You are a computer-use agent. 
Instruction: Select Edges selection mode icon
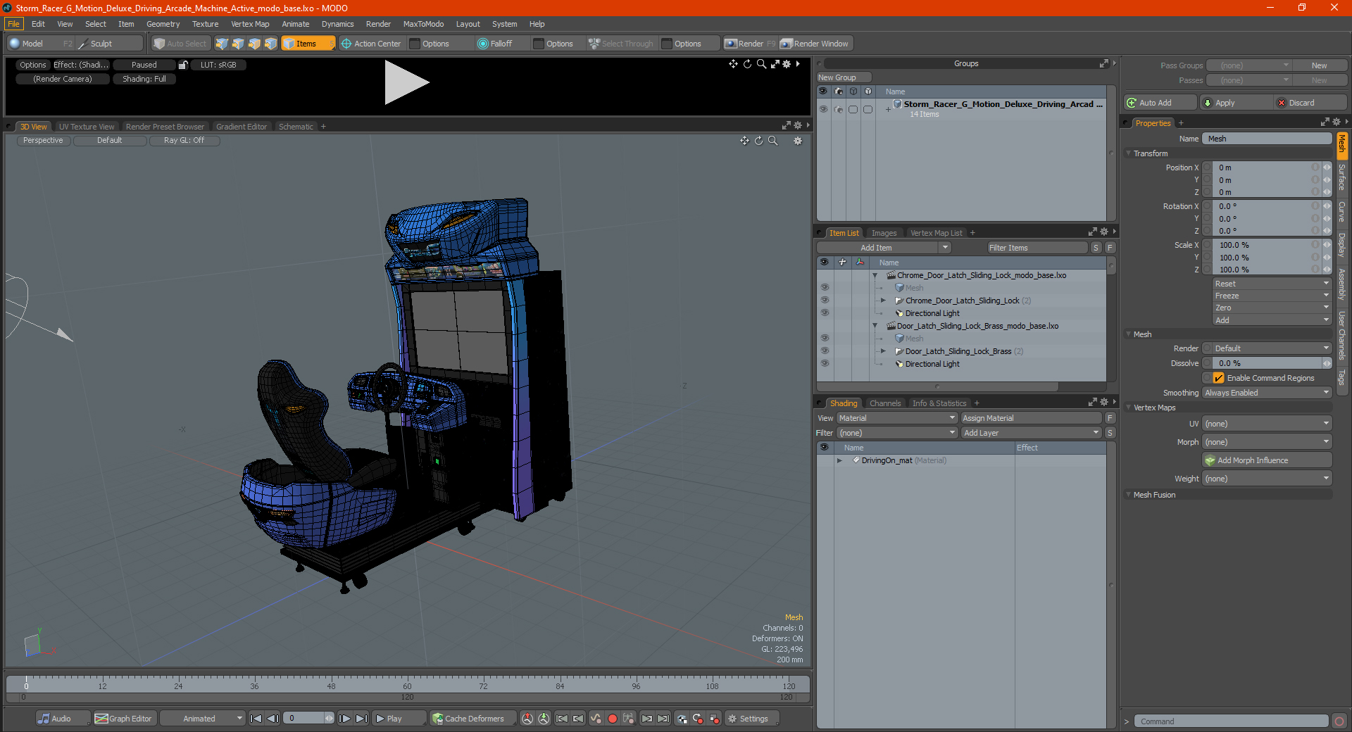(x=238, y=44)
